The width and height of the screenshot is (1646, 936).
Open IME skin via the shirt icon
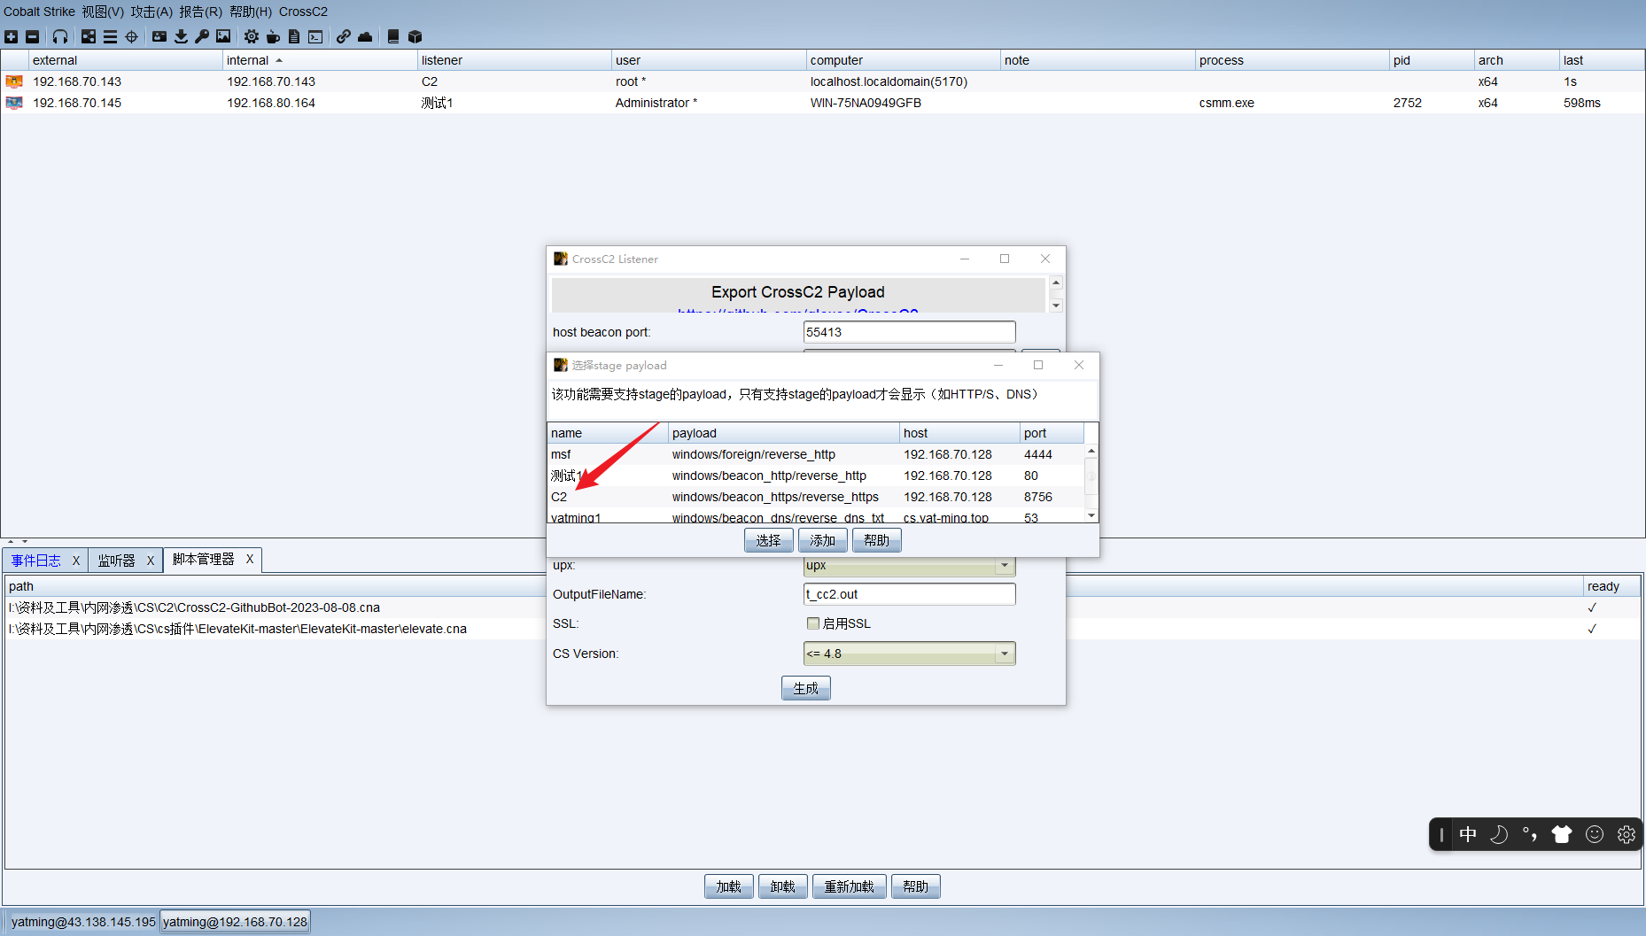click(1562, 834)
